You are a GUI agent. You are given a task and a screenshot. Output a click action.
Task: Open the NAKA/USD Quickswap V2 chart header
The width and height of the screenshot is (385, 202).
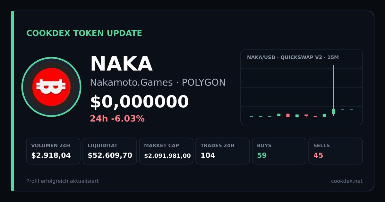[293, 57]
